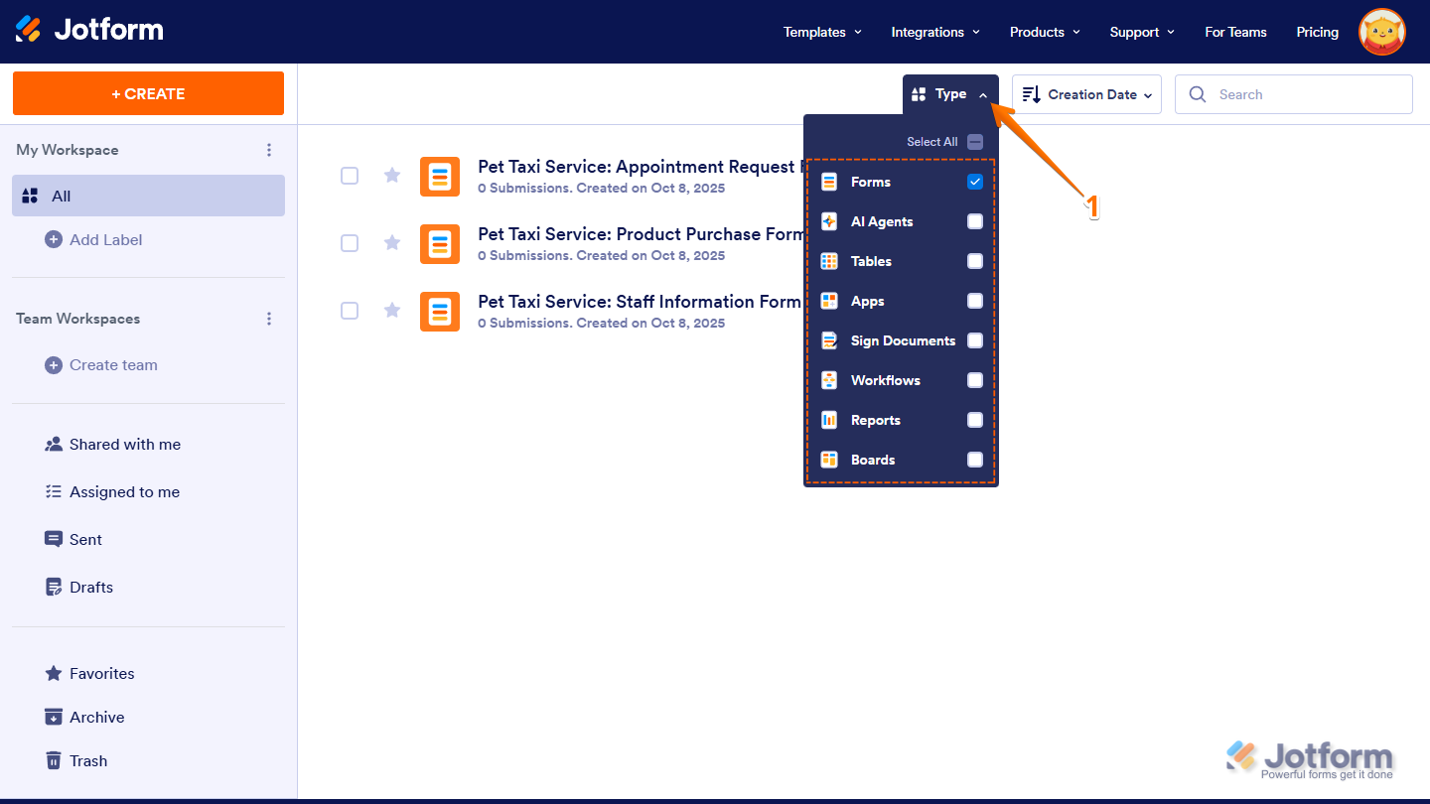
Task: Open the Pricing page link
Action: pyautogui.click(x=1317, y=31)
